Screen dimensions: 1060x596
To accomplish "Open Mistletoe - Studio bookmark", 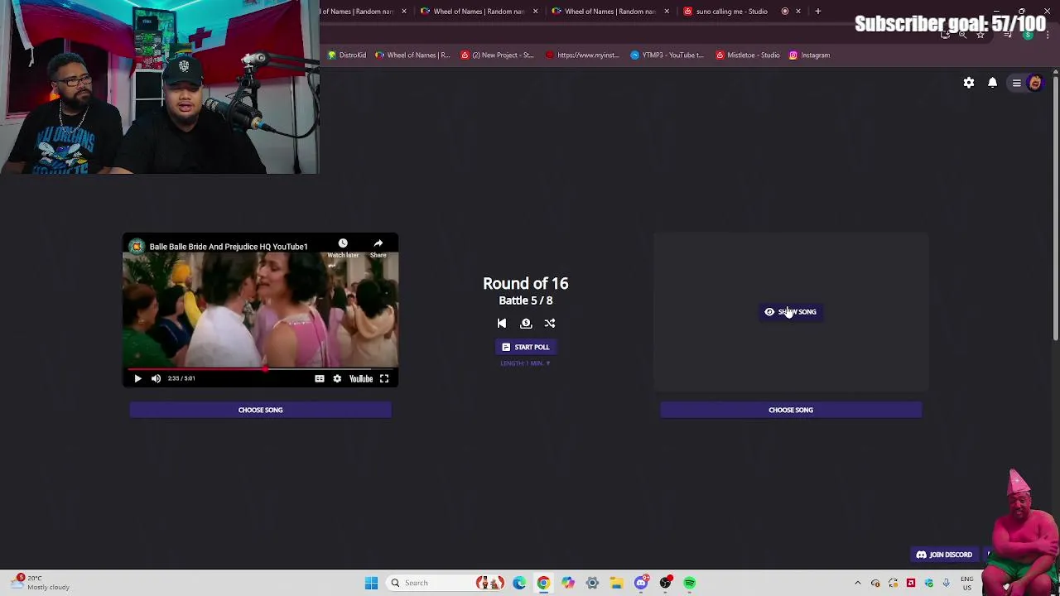I will point(748,55).
